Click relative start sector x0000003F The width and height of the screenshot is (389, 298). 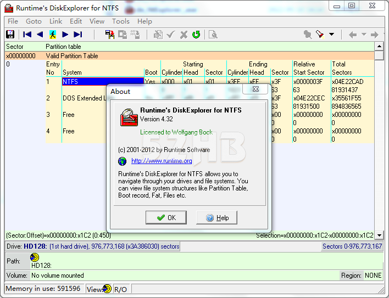[308, 82]
